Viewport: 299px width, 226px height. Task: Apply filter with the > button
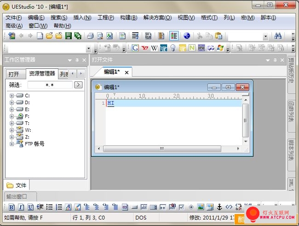coord(78,85)
